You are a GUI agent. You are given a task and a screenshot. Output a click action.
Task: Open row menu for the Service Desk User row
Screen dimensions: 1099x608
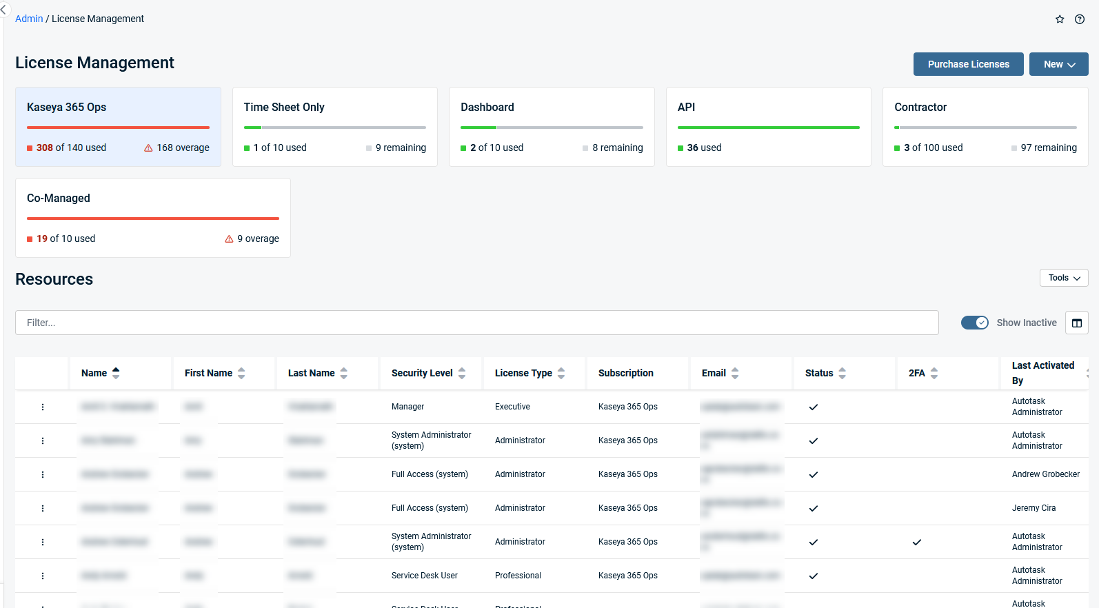(43, 576)
